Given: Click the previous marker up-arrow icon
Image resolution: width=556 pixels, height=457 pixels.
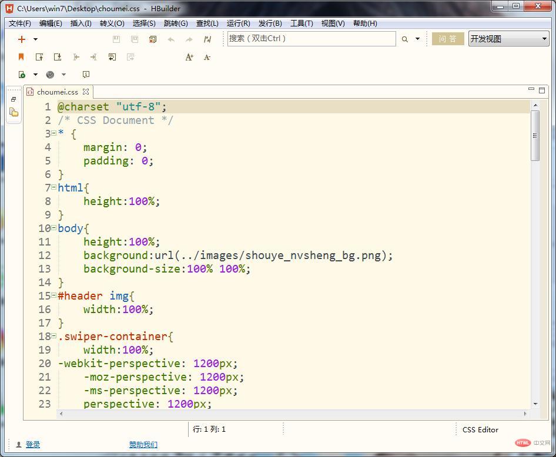Looking at the screenshot, I should [39, 57].
